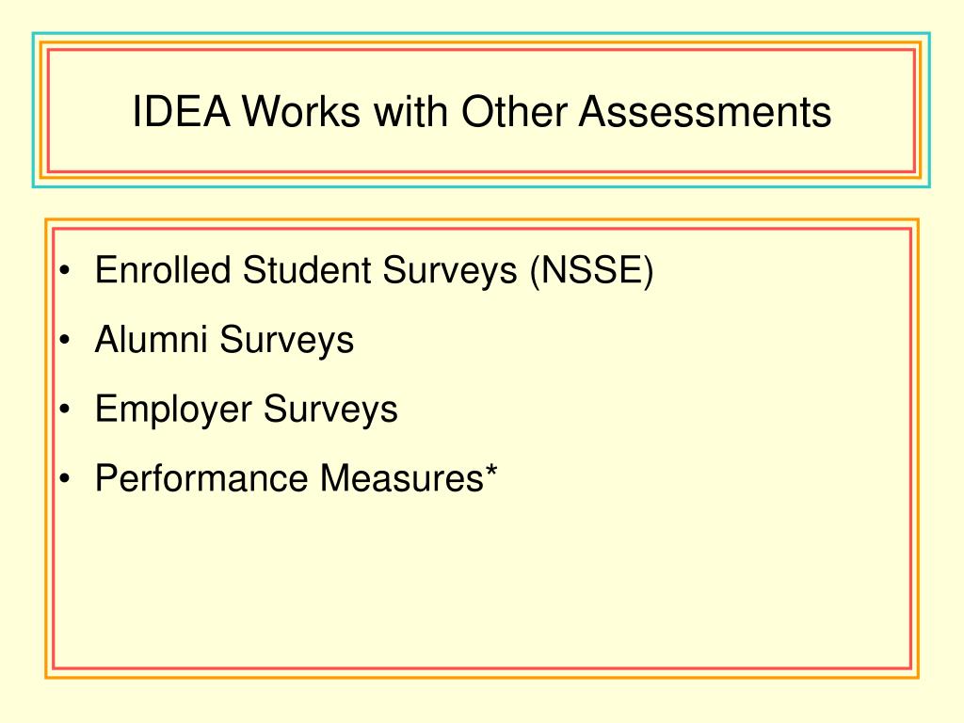The image size is (964, 723).
Task: Click the asterisk after 'Measures'
Action: (491, 472)
